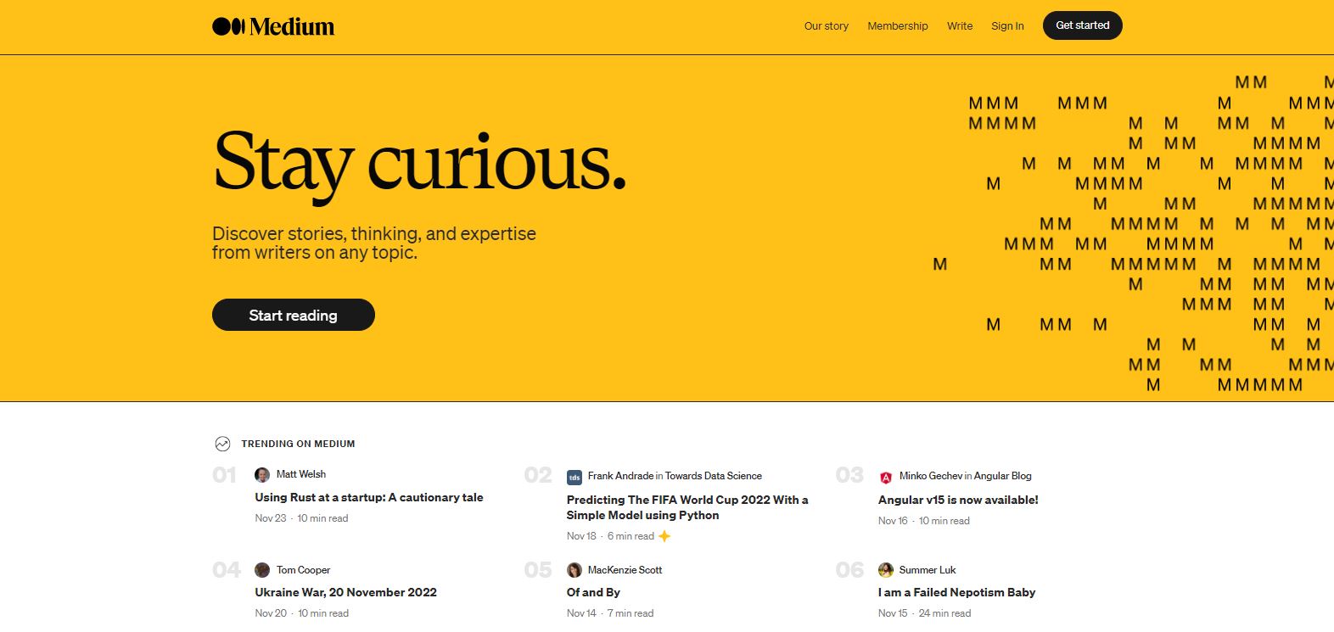Visit Tom Cooper's author name link

tap(304, 570)
